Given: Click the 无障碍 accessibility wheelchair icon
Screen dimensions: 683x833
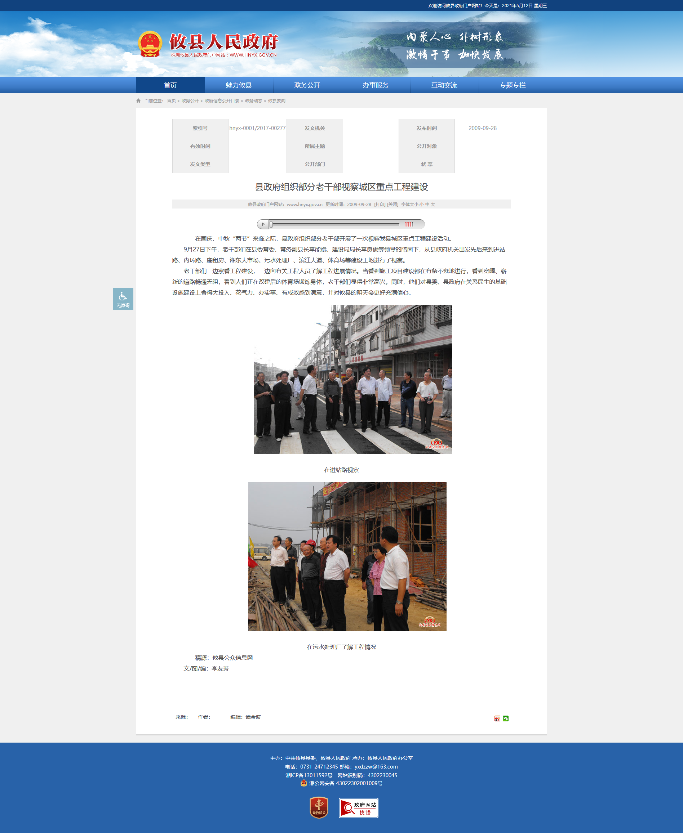Looking at the screenshot, I should click(x=123, y=299).
